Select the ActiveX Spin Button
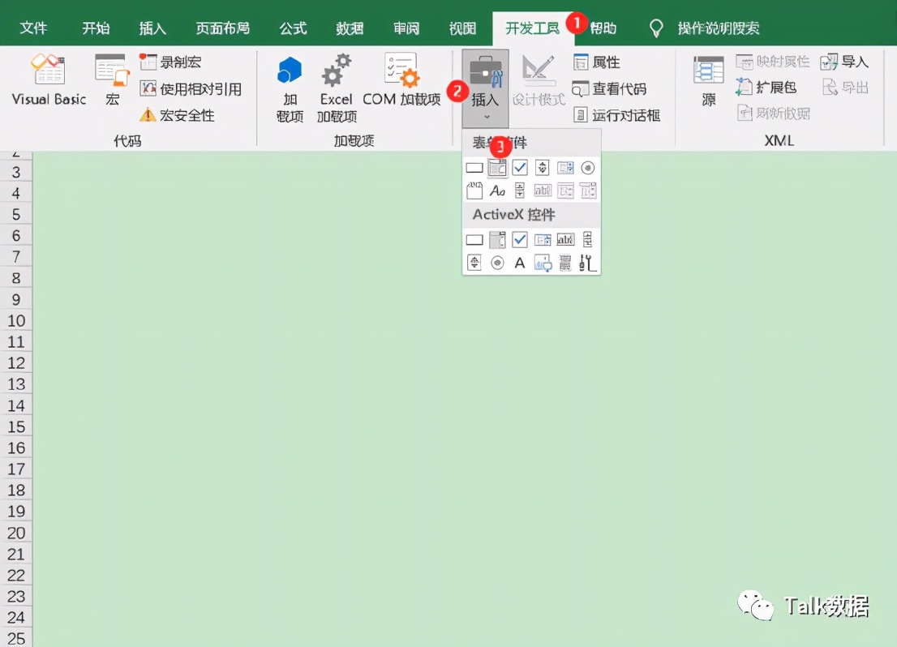 tap(474, 263)
